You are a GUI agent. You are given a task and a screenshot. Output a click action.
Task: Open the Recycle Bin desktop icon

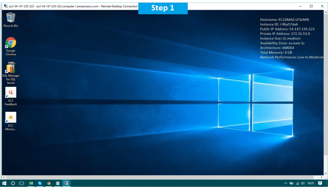click(11, 18)
